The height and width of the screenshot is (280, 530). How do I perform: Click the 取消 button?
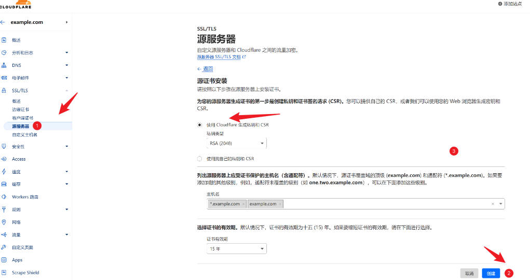click(x=469, y=273)
